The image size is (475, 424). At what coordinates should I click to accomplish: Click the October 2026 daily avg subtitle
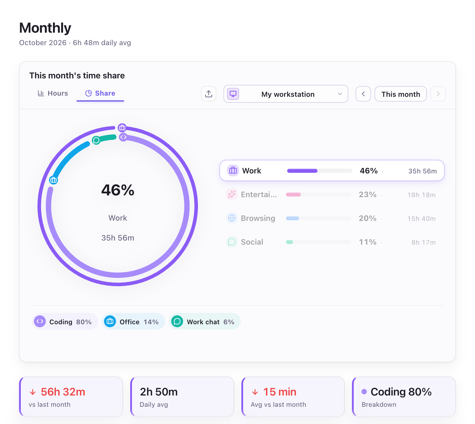tap(75, 43)
